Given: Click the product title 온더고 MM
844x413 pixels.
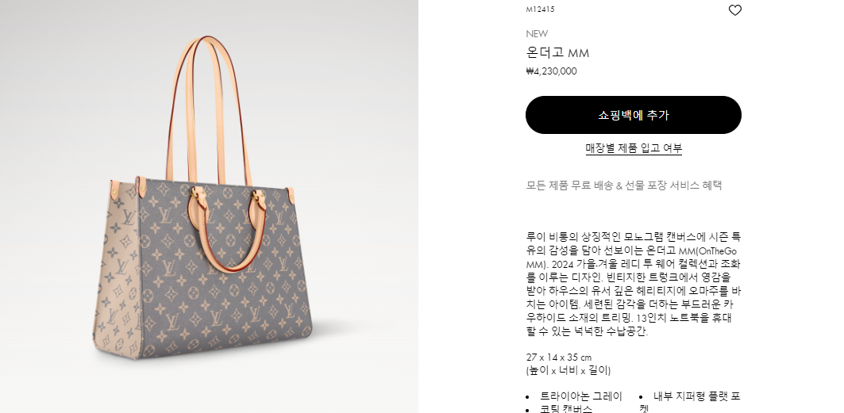Looking at the screenshot, I should 557,52.
